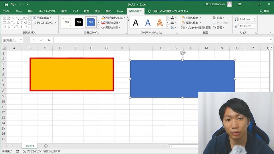Switch to the 表示 tab

click(97, 11)
